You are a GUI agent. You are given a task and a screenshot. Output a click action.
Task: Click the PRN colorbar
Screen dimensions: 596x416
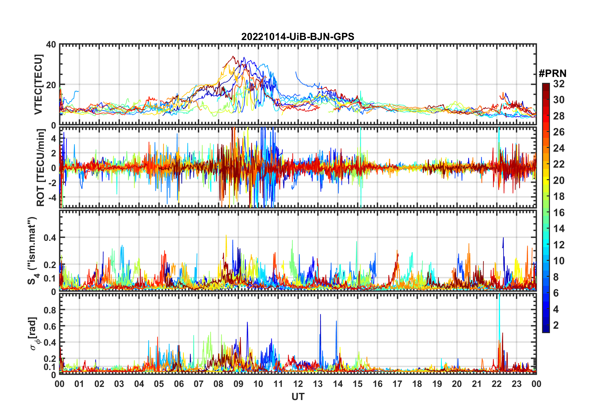[546, 208]
